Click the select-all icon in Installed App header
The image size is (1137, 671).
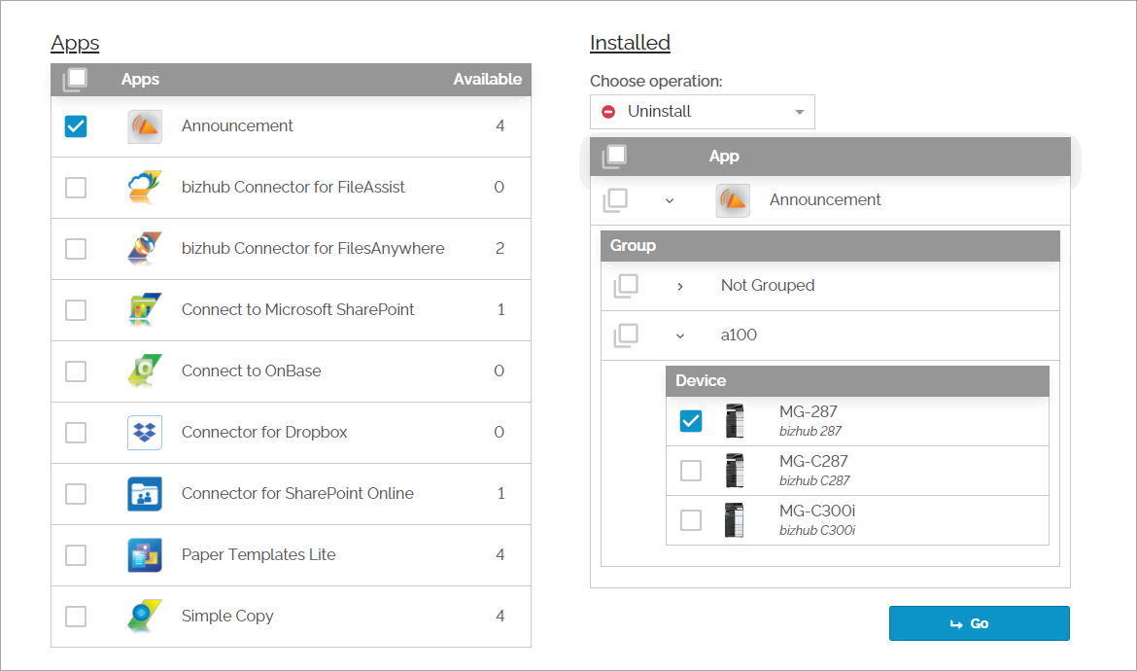point(614,156)
